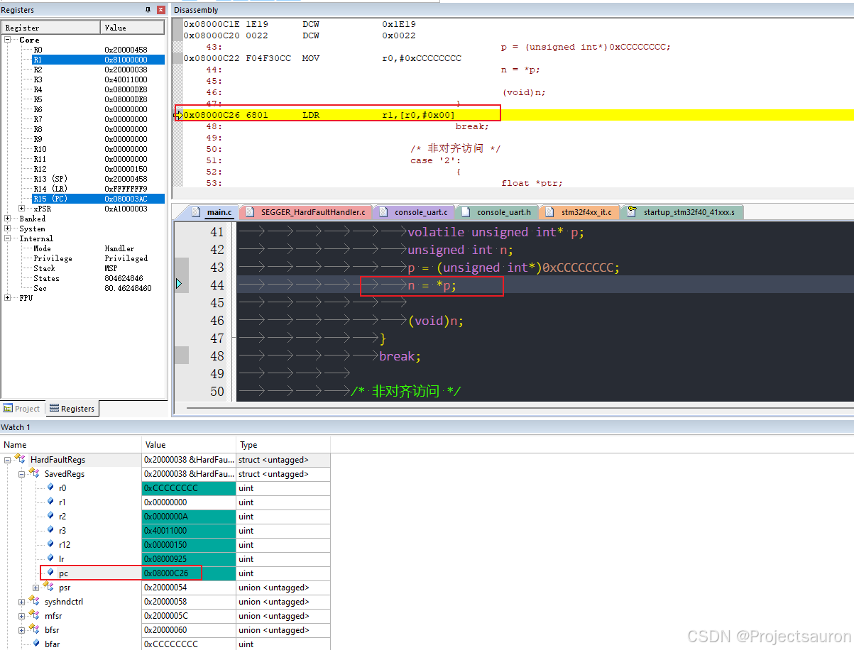The height and width of the screenshot is (650, 854).
Task: Collapse the SavedRegs struct node
Action: (22, 474)
